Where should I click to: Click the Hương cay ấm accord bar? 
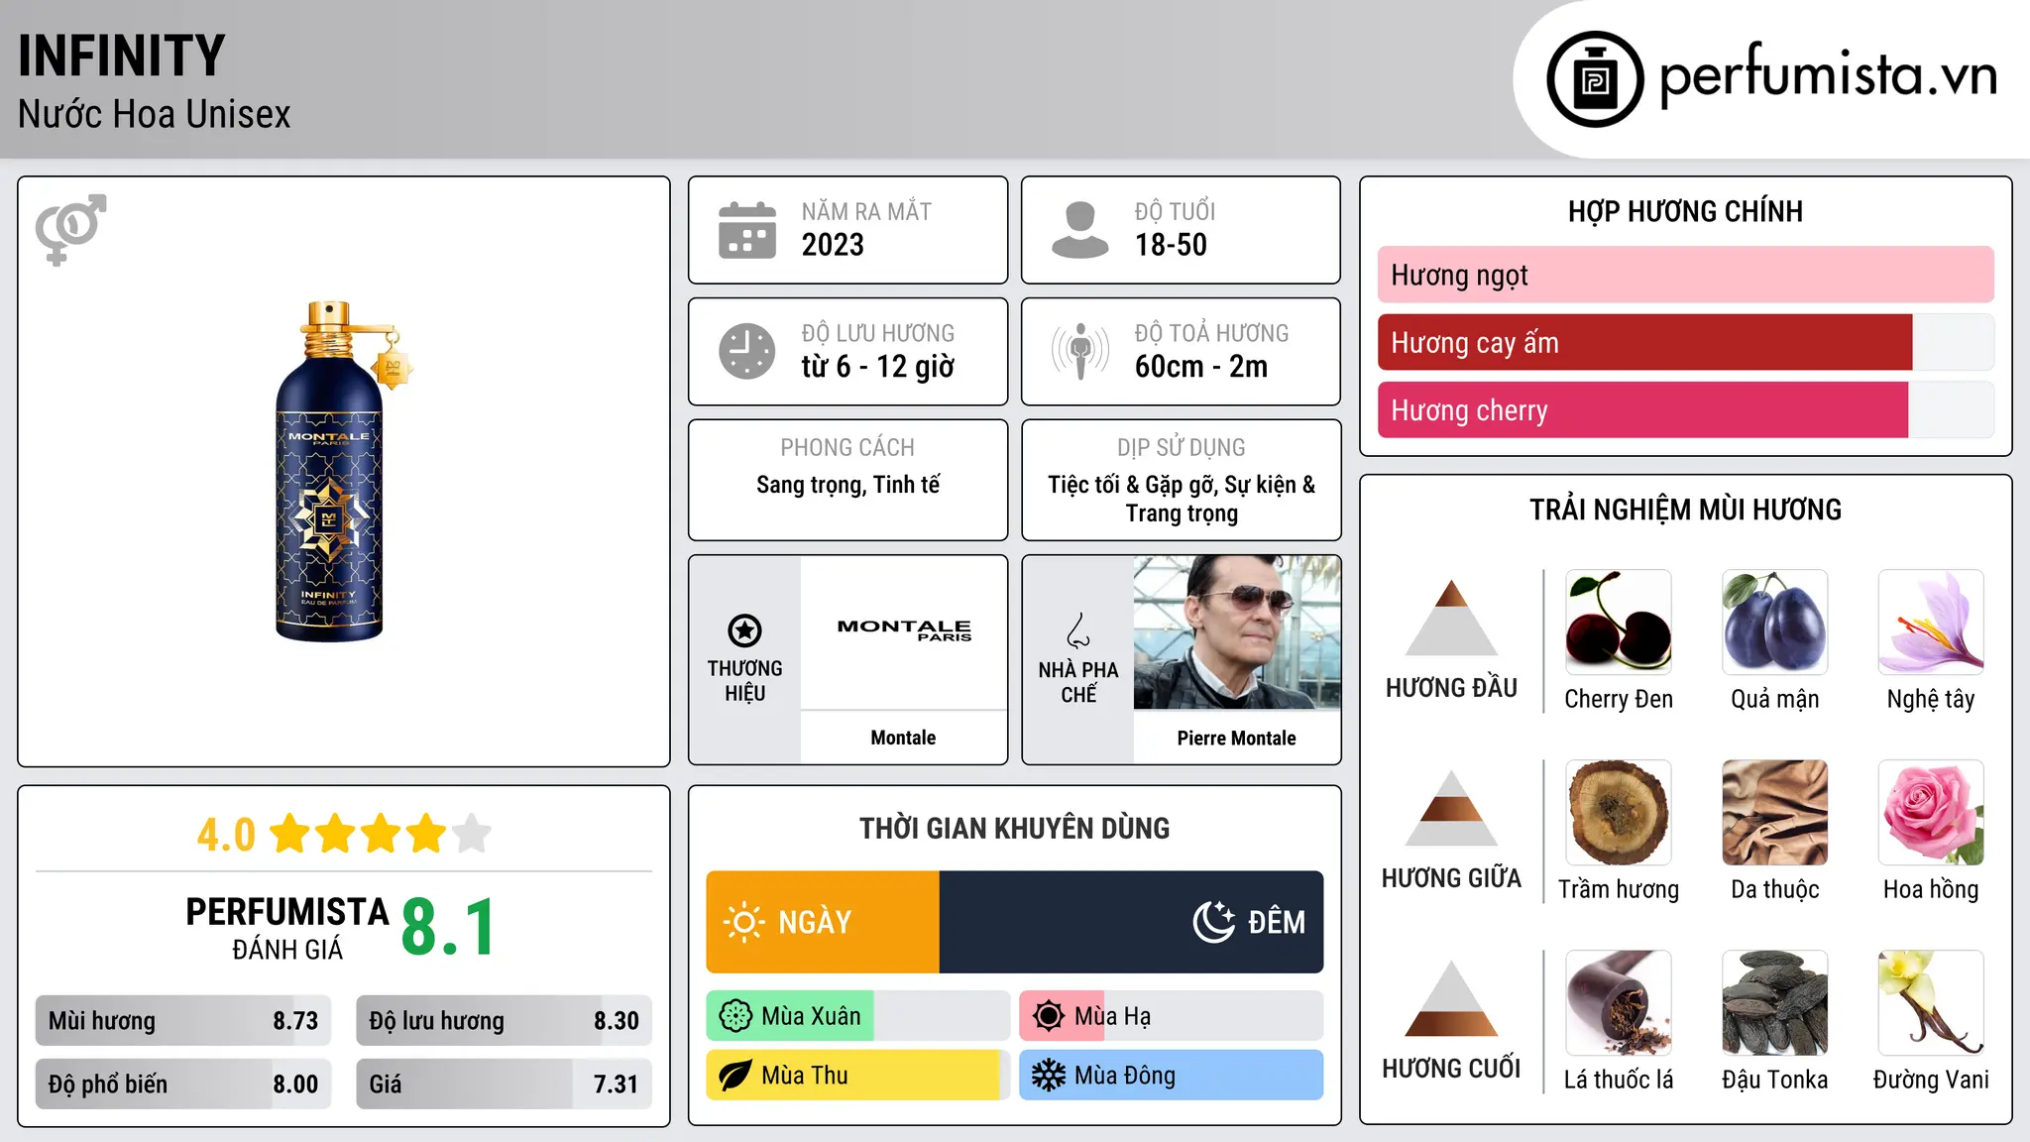(1685, 342)
